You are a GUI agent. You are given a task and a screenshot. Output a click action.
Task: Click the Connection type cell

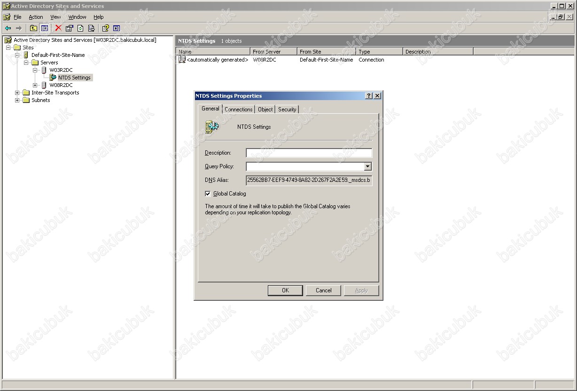pos(371,60)
